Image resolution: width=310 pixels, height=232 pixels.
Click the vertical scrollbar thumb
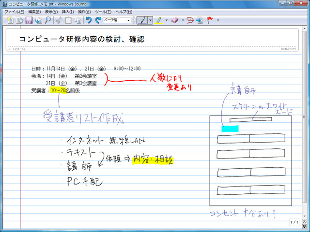tap(305, 117)
